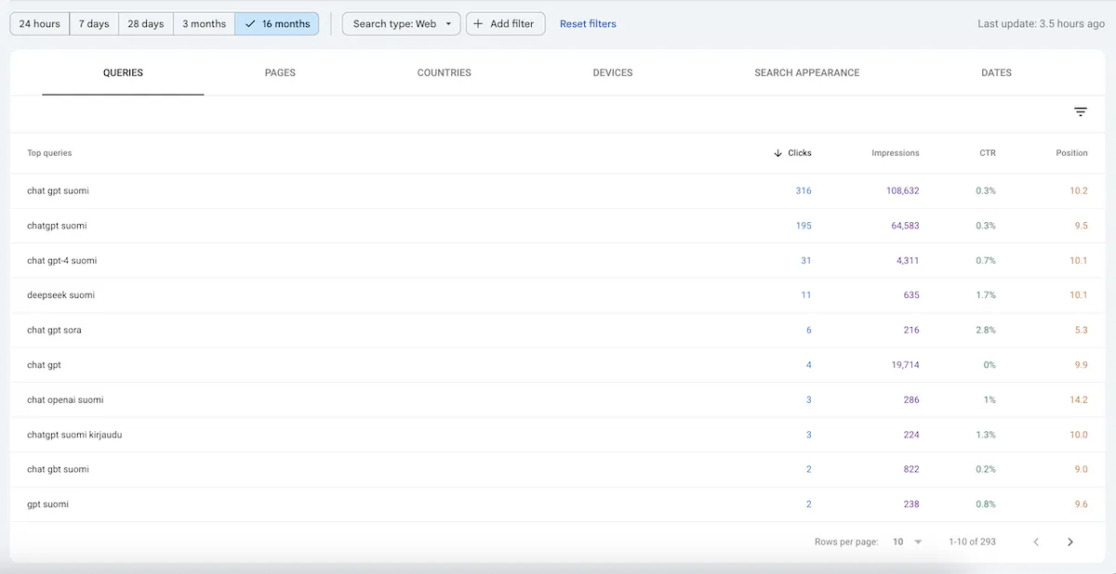This screenshot has width=1116, height=574.
Task: Open the 'chat gpt' query row
Action: pyautogui.click(x=558, y=365)
